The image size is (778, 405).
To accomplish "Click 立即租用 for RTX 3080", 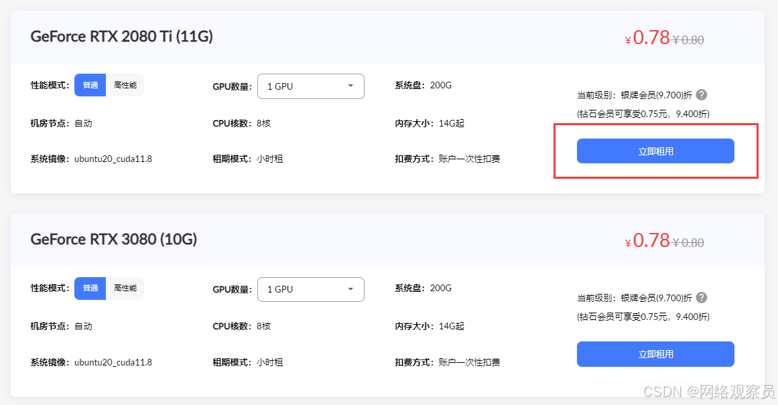I will [655, 354].
